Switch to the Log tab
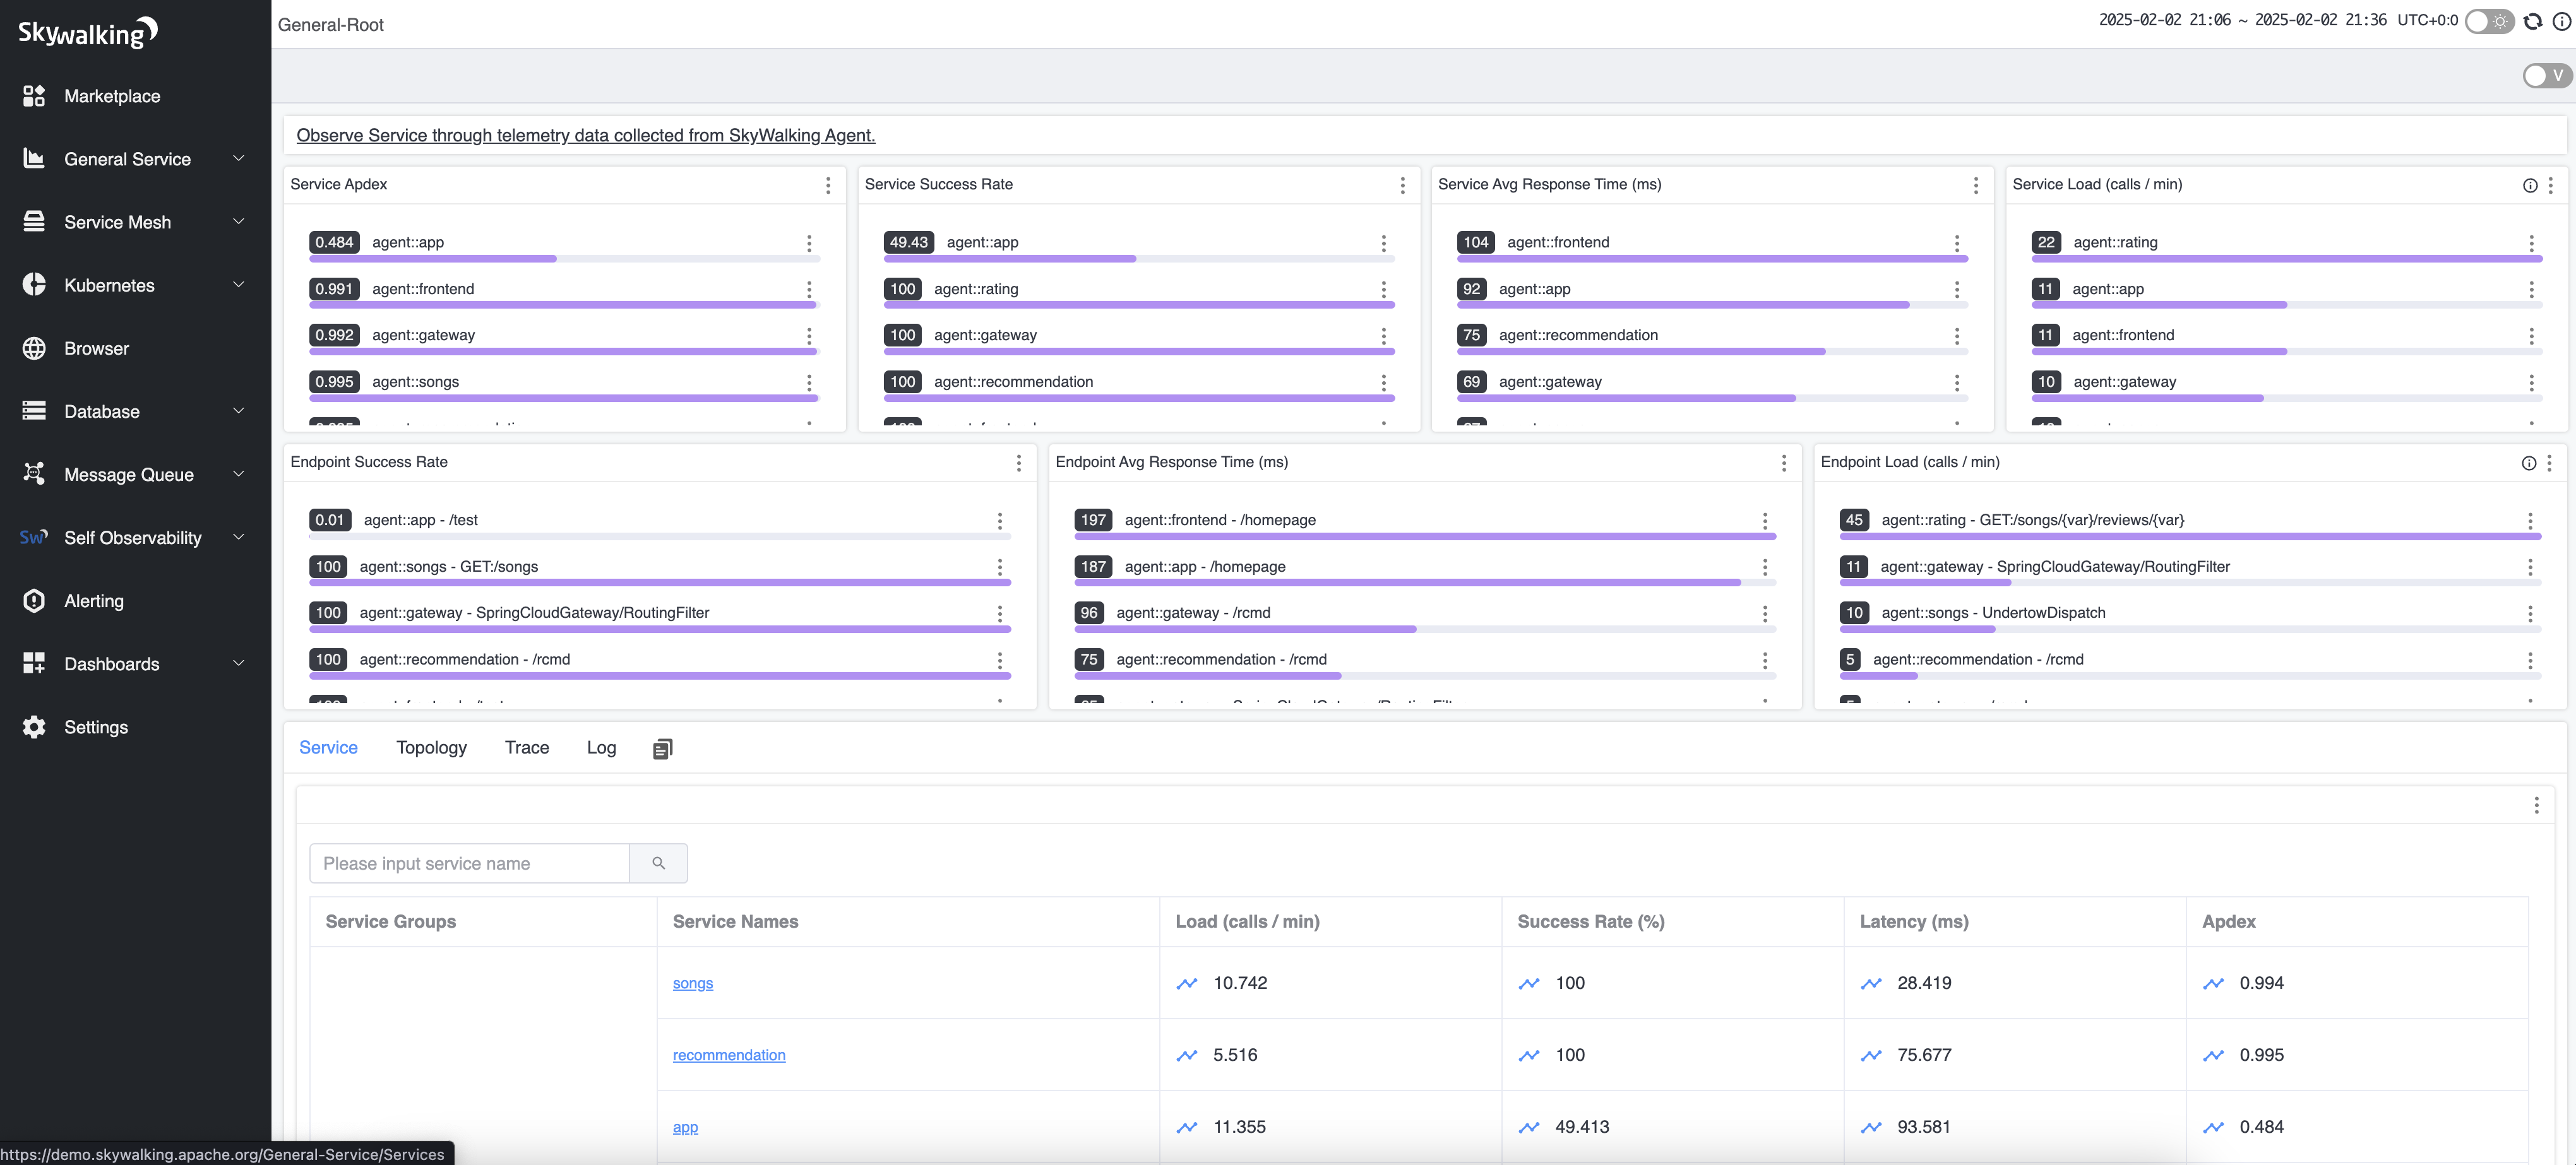2576x1165 pixels. pyautogui.click(x=601, y=747)
